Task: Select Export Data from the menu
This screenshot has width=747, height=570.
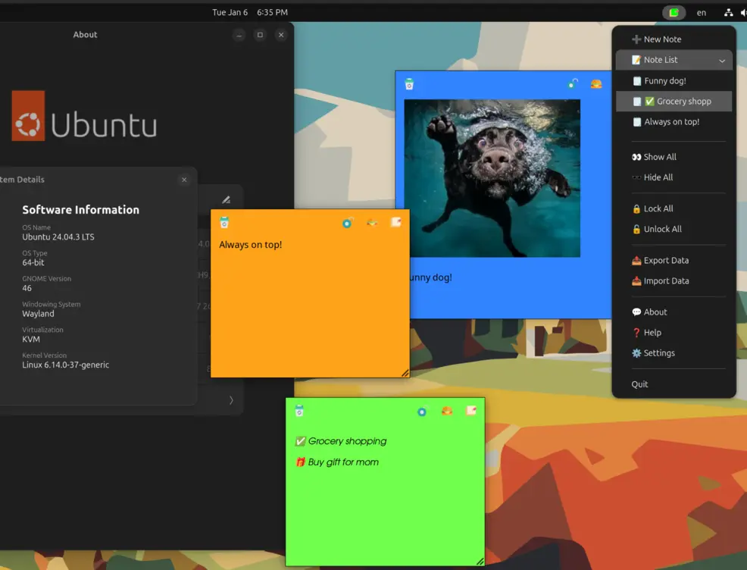Action: (666, 261)
